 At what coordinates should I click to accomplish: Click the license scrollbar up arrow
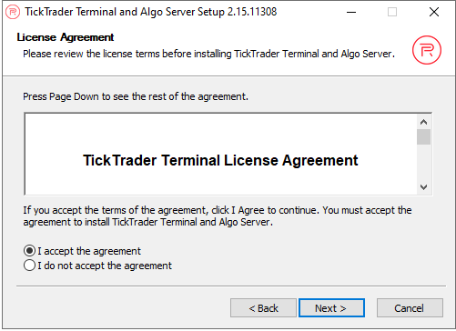click(x=423, y=122)
